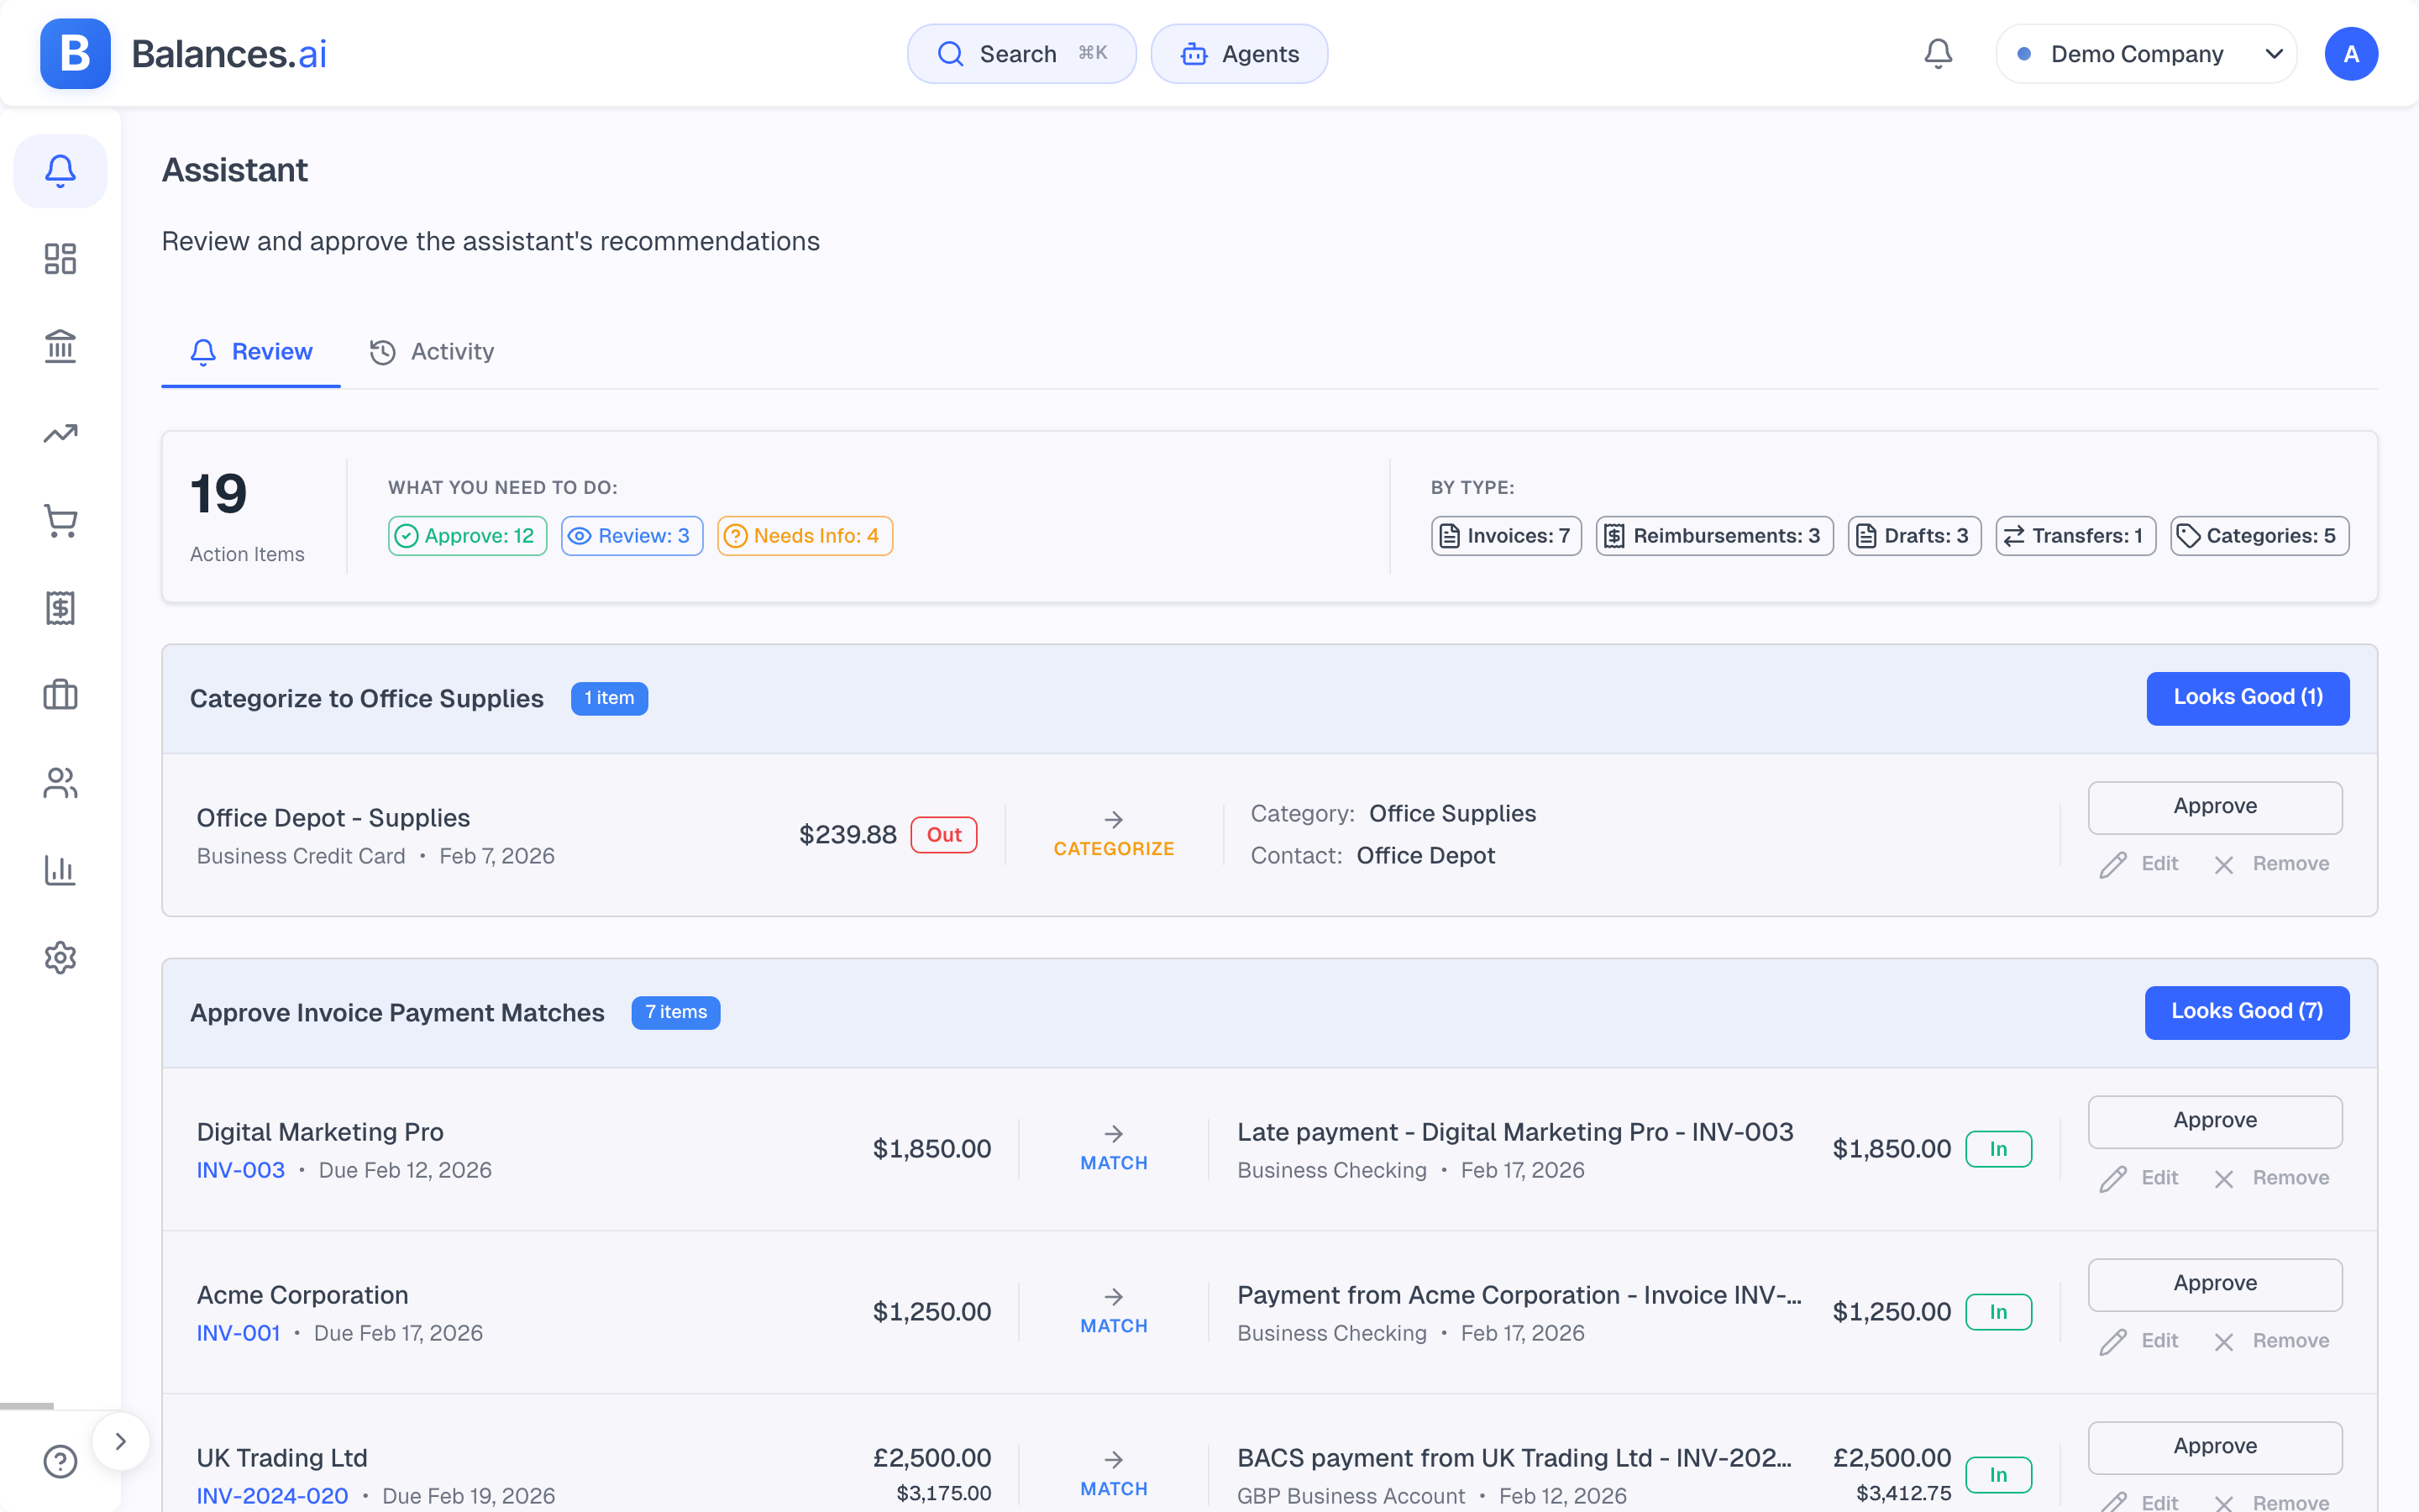Screen dimensions: 2419x1512
Task: Click the notification bell in the top bar
Action: tap(1937, 53)
